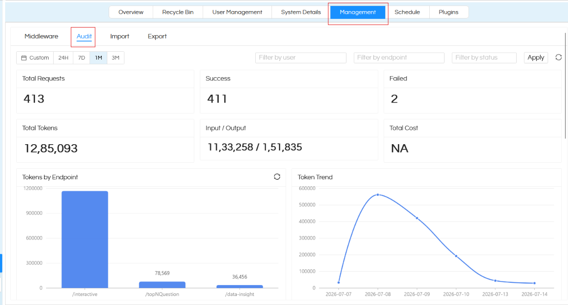Open the Custom date range calendar

point(35,58)
